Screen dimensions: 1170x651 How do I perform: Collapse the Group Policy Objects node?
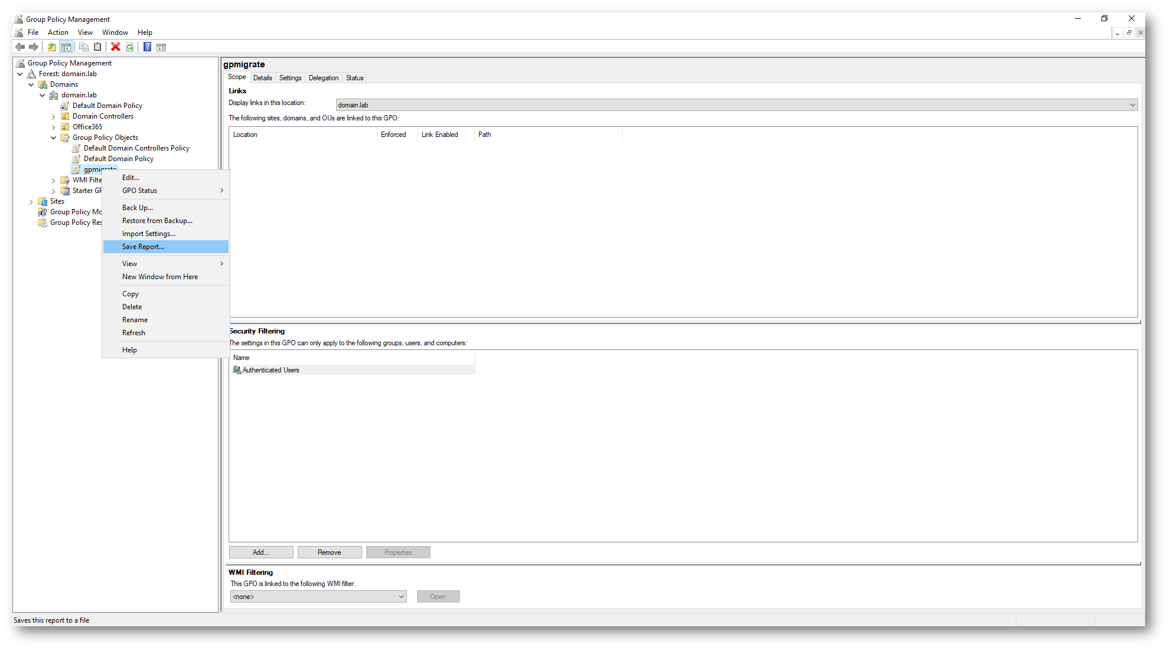point(54,138)
